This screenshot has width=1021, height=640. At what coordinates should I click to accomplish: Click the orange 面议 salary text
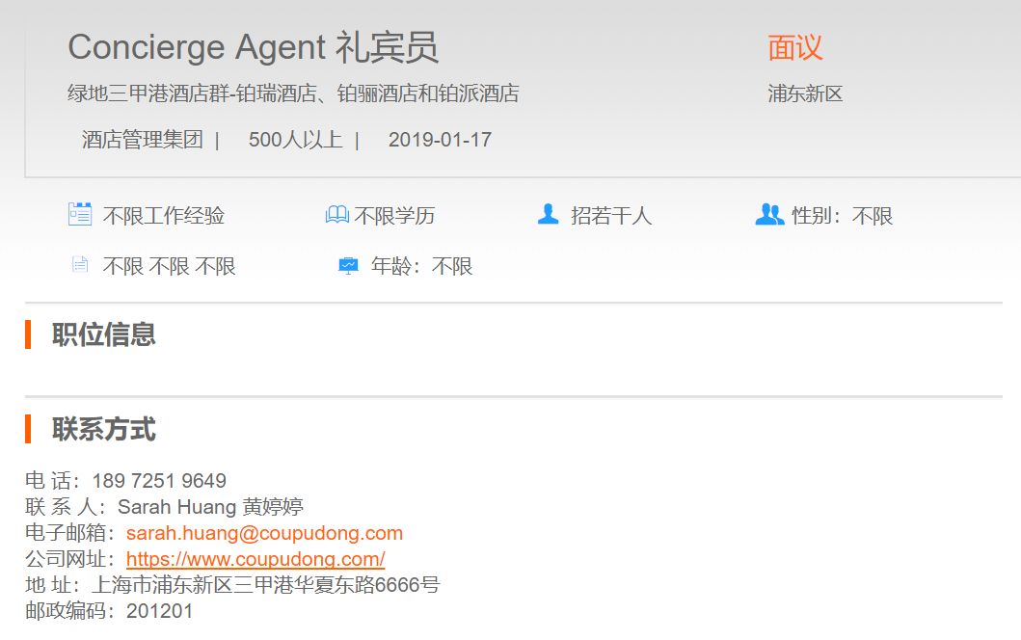(x=794, y=46)
